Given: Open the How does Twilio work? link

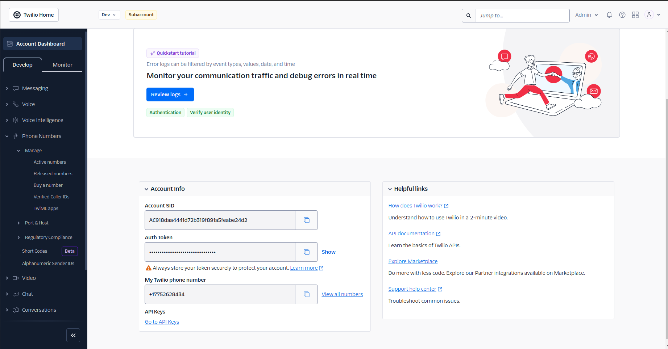Looking at the screenshot, I should [x=418, y=206].
